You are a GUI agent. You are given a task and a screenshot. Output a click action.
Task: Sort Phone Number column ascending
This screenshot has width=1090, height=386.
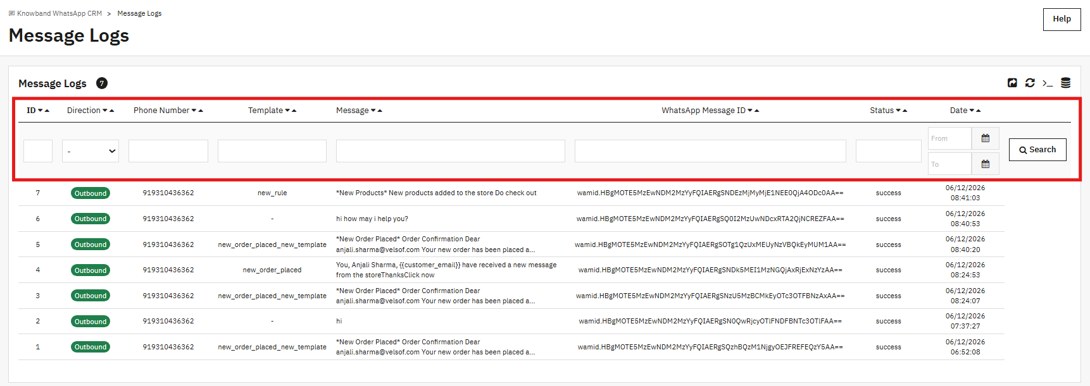pyautogui.click(x=201, y=111)
